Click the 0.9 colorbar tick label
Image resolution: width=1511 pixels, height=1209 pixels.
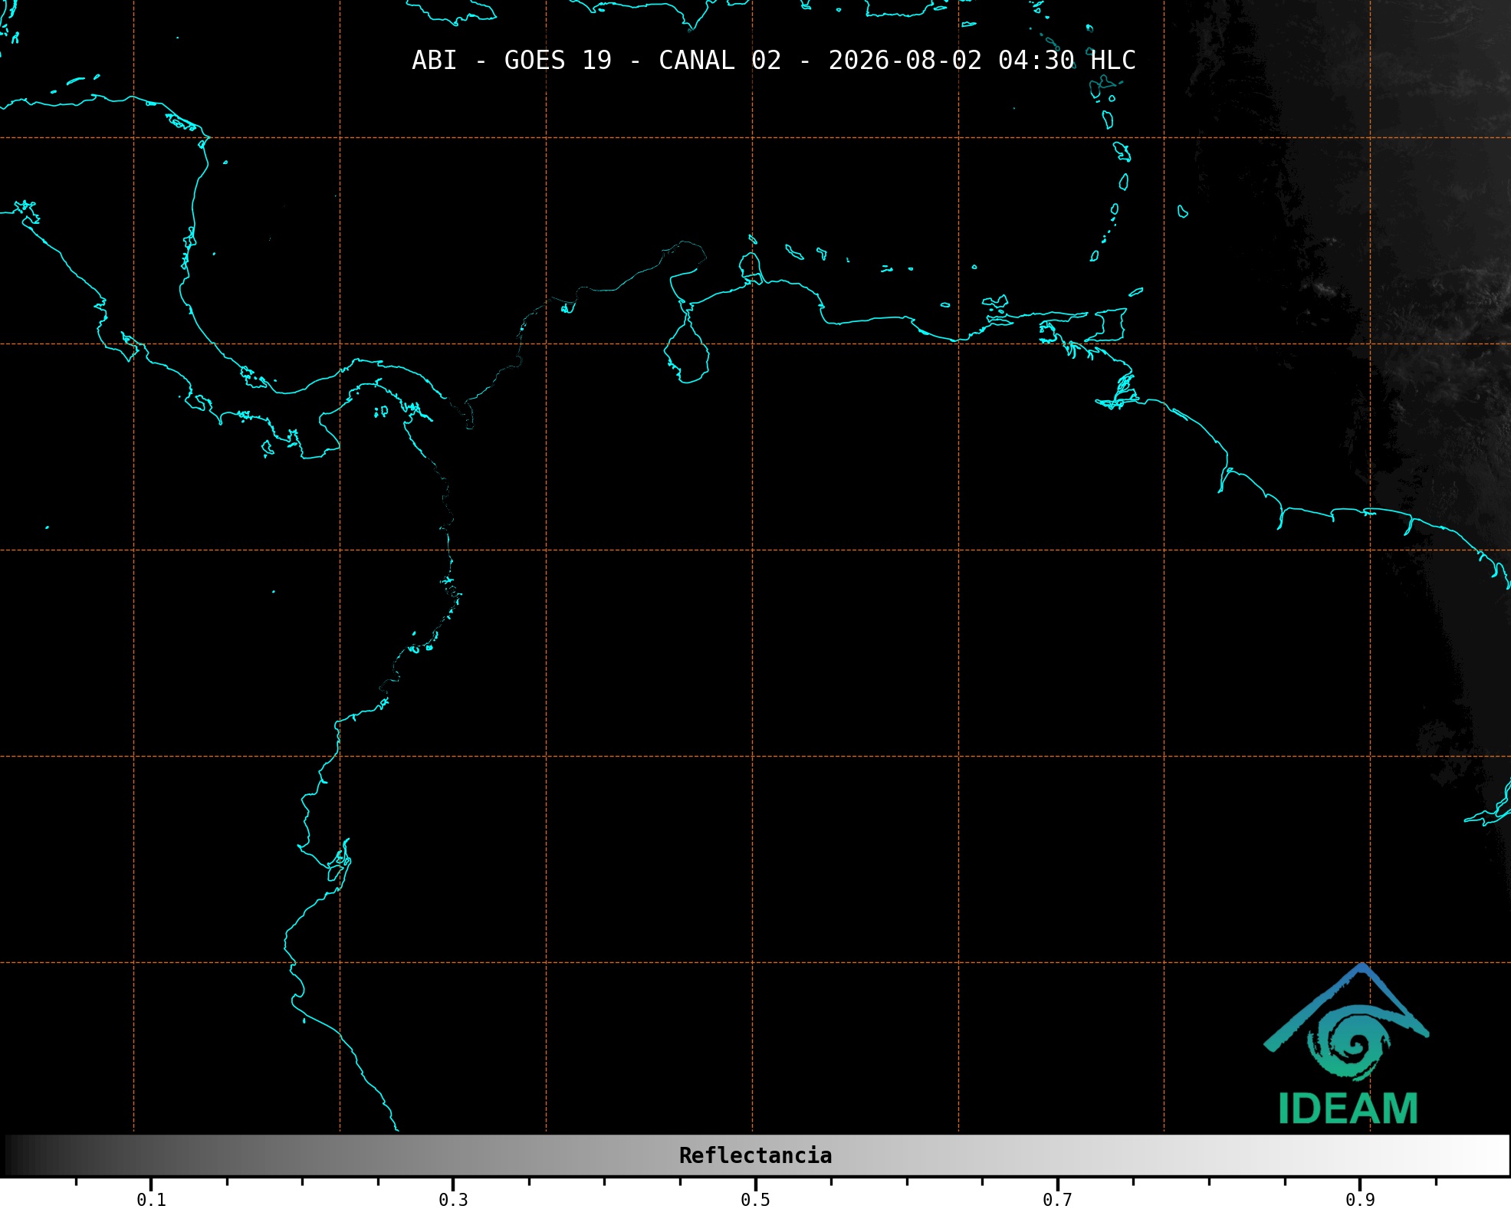coord(1360,1200)
